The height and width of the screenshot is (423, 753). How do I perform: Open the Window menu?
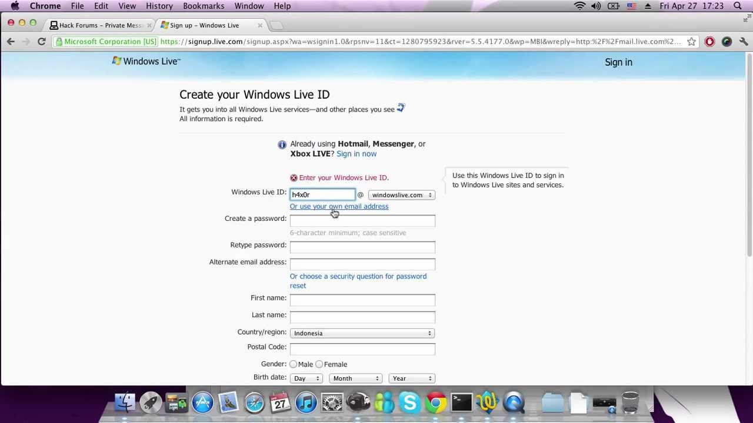(249, 6)
